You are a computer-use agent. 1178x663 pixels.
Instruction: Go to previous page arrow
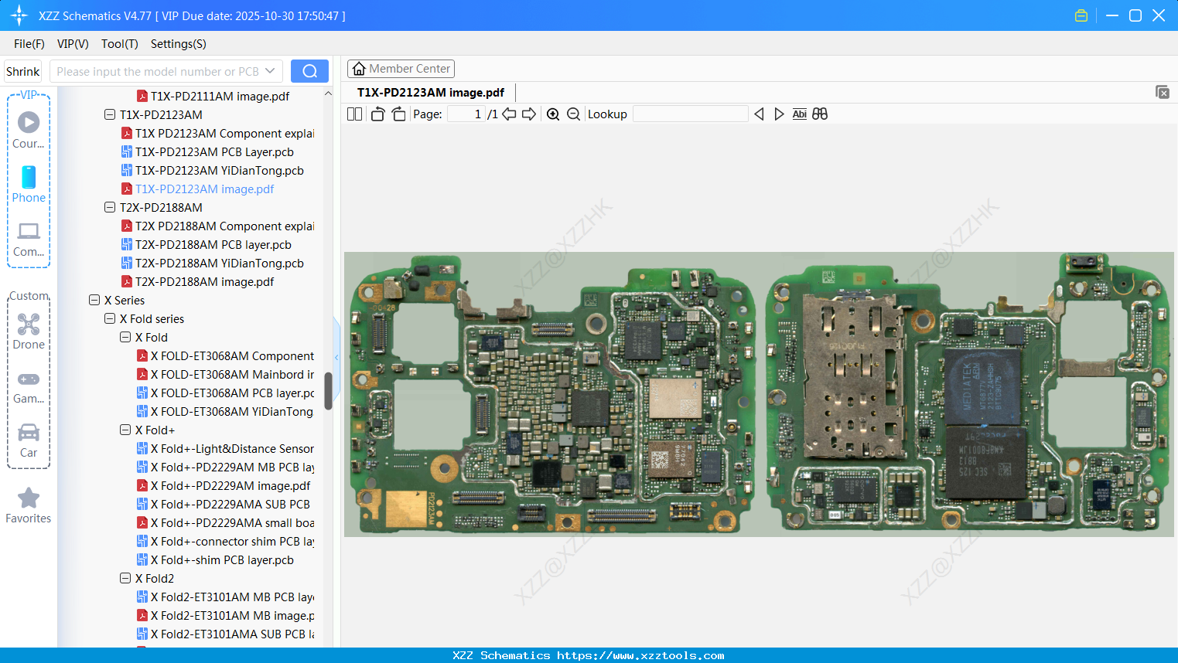tap(509, 114)
